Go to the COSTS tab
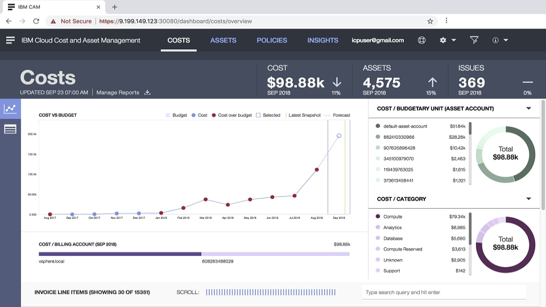 coord(179,40)
